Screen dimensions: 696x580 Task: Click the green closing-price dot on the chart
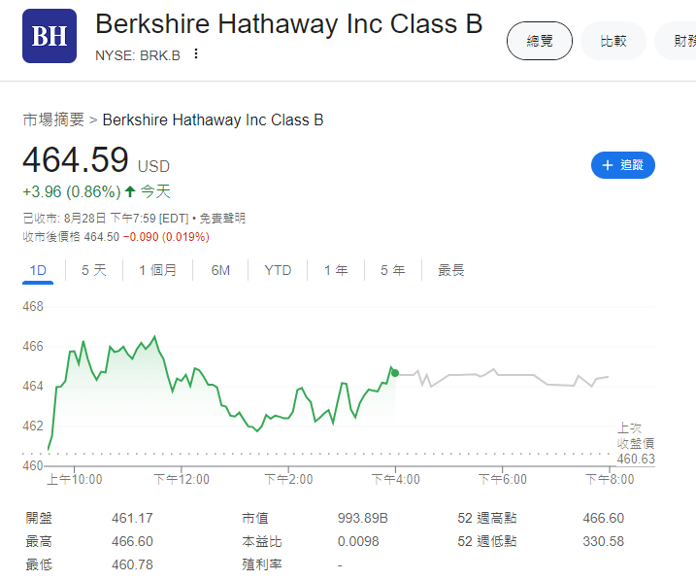pos(394,372)
